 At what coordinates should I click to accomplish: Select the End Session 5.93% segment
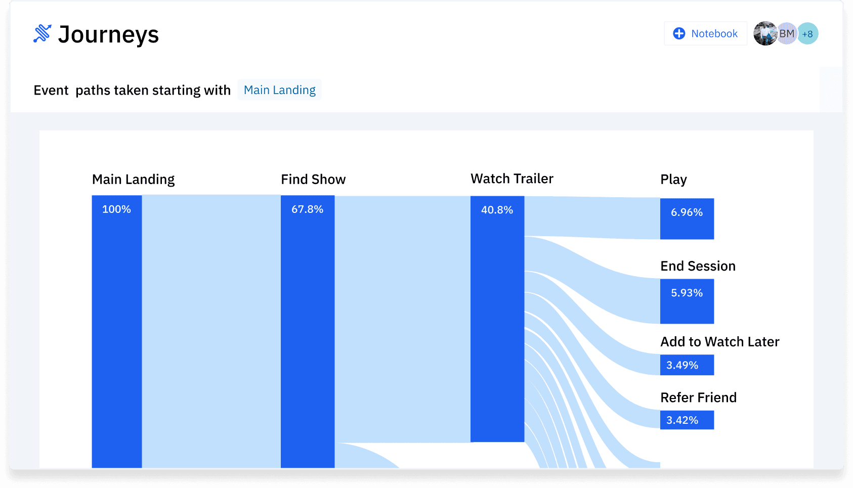[x=687, y=301]
